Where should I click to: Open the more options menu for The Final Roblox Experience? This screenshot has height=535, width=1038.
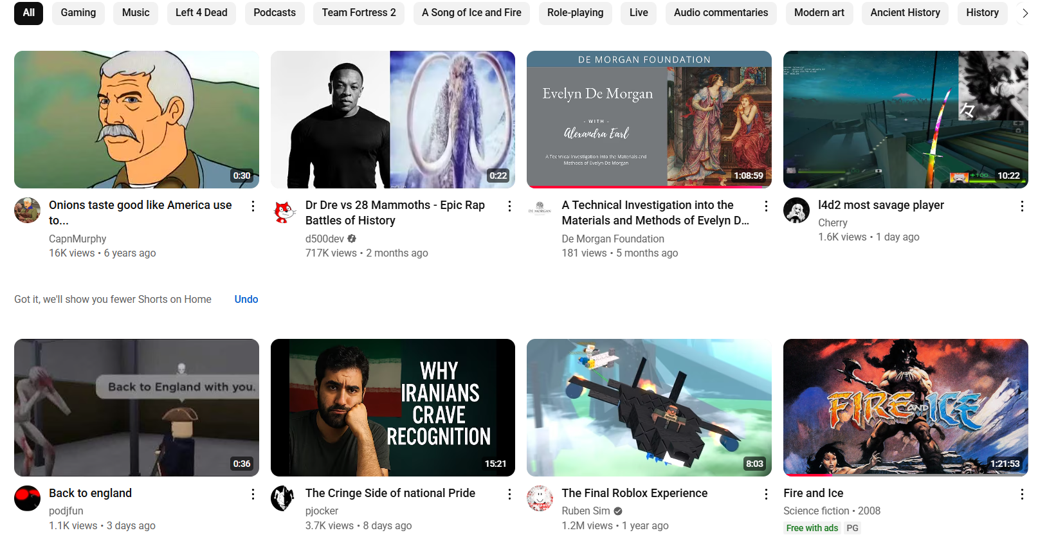click(766, 494)
